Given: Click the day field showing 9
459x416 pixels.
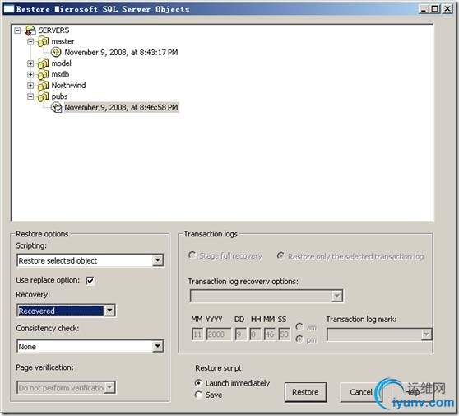Looking at the screenshot, I should point(241,334).
